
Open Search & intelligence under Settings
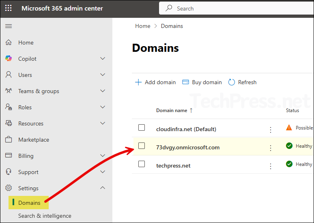click(x=45, y=216)
